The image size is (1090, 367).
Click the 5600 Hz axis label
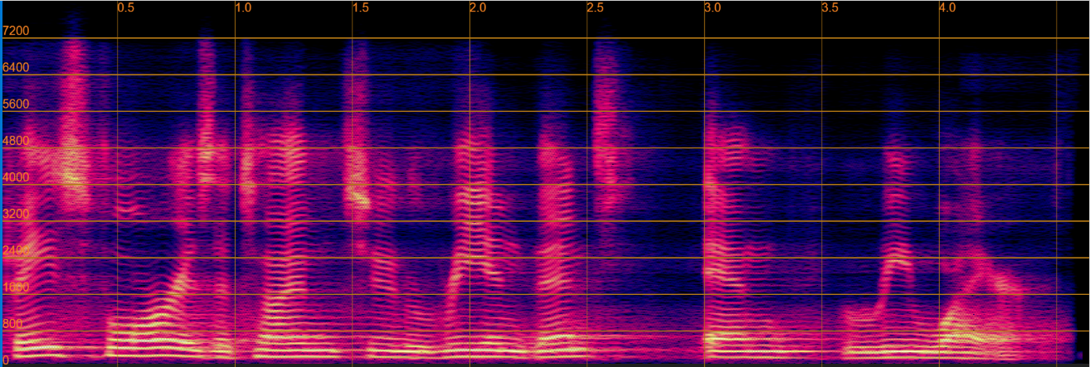coord(17,104)
